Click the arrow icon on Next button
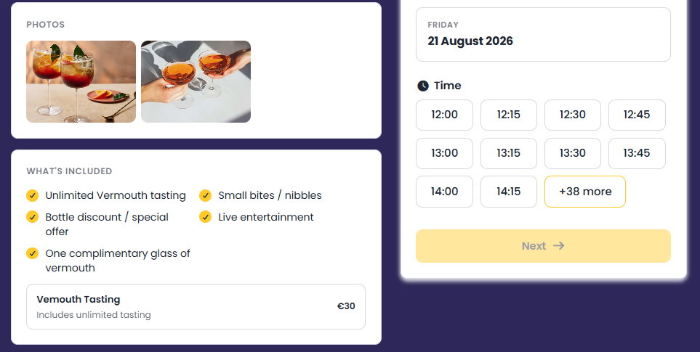Viewport: 700px width, 352px height. 558,245
